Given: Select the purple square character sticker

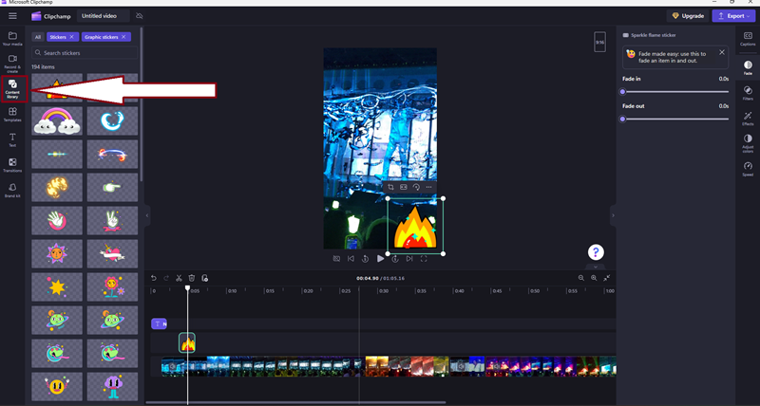Looking at the screenshot, I should coord(112,386).
